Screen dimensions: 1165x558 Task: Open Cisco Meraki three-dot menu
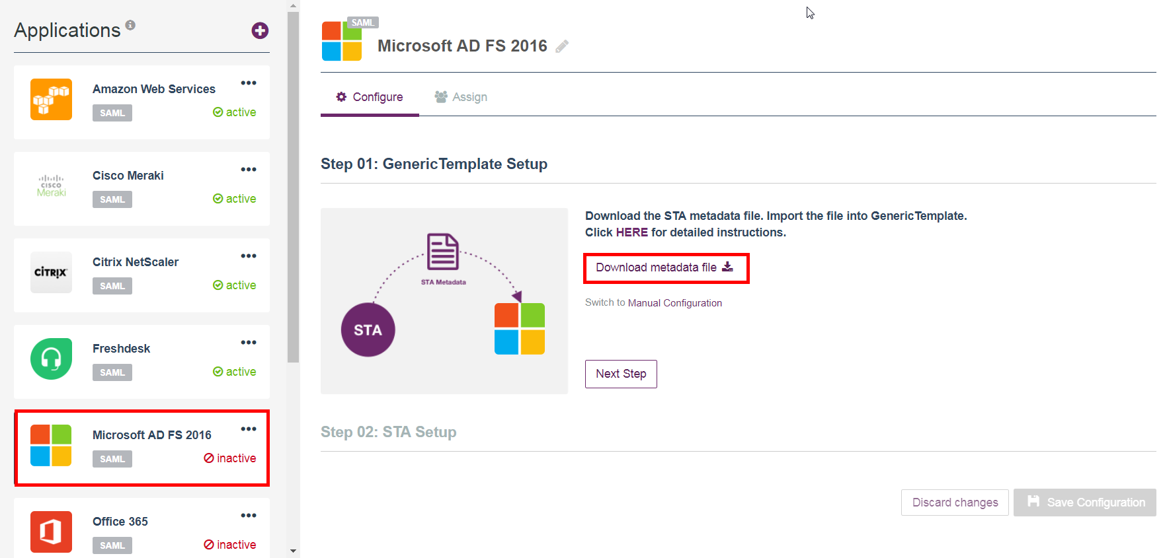pyautogui.click(x=249, y=170)
